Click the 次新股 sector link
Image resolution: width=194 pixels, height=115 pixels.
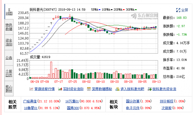click(x=167, y=108)
